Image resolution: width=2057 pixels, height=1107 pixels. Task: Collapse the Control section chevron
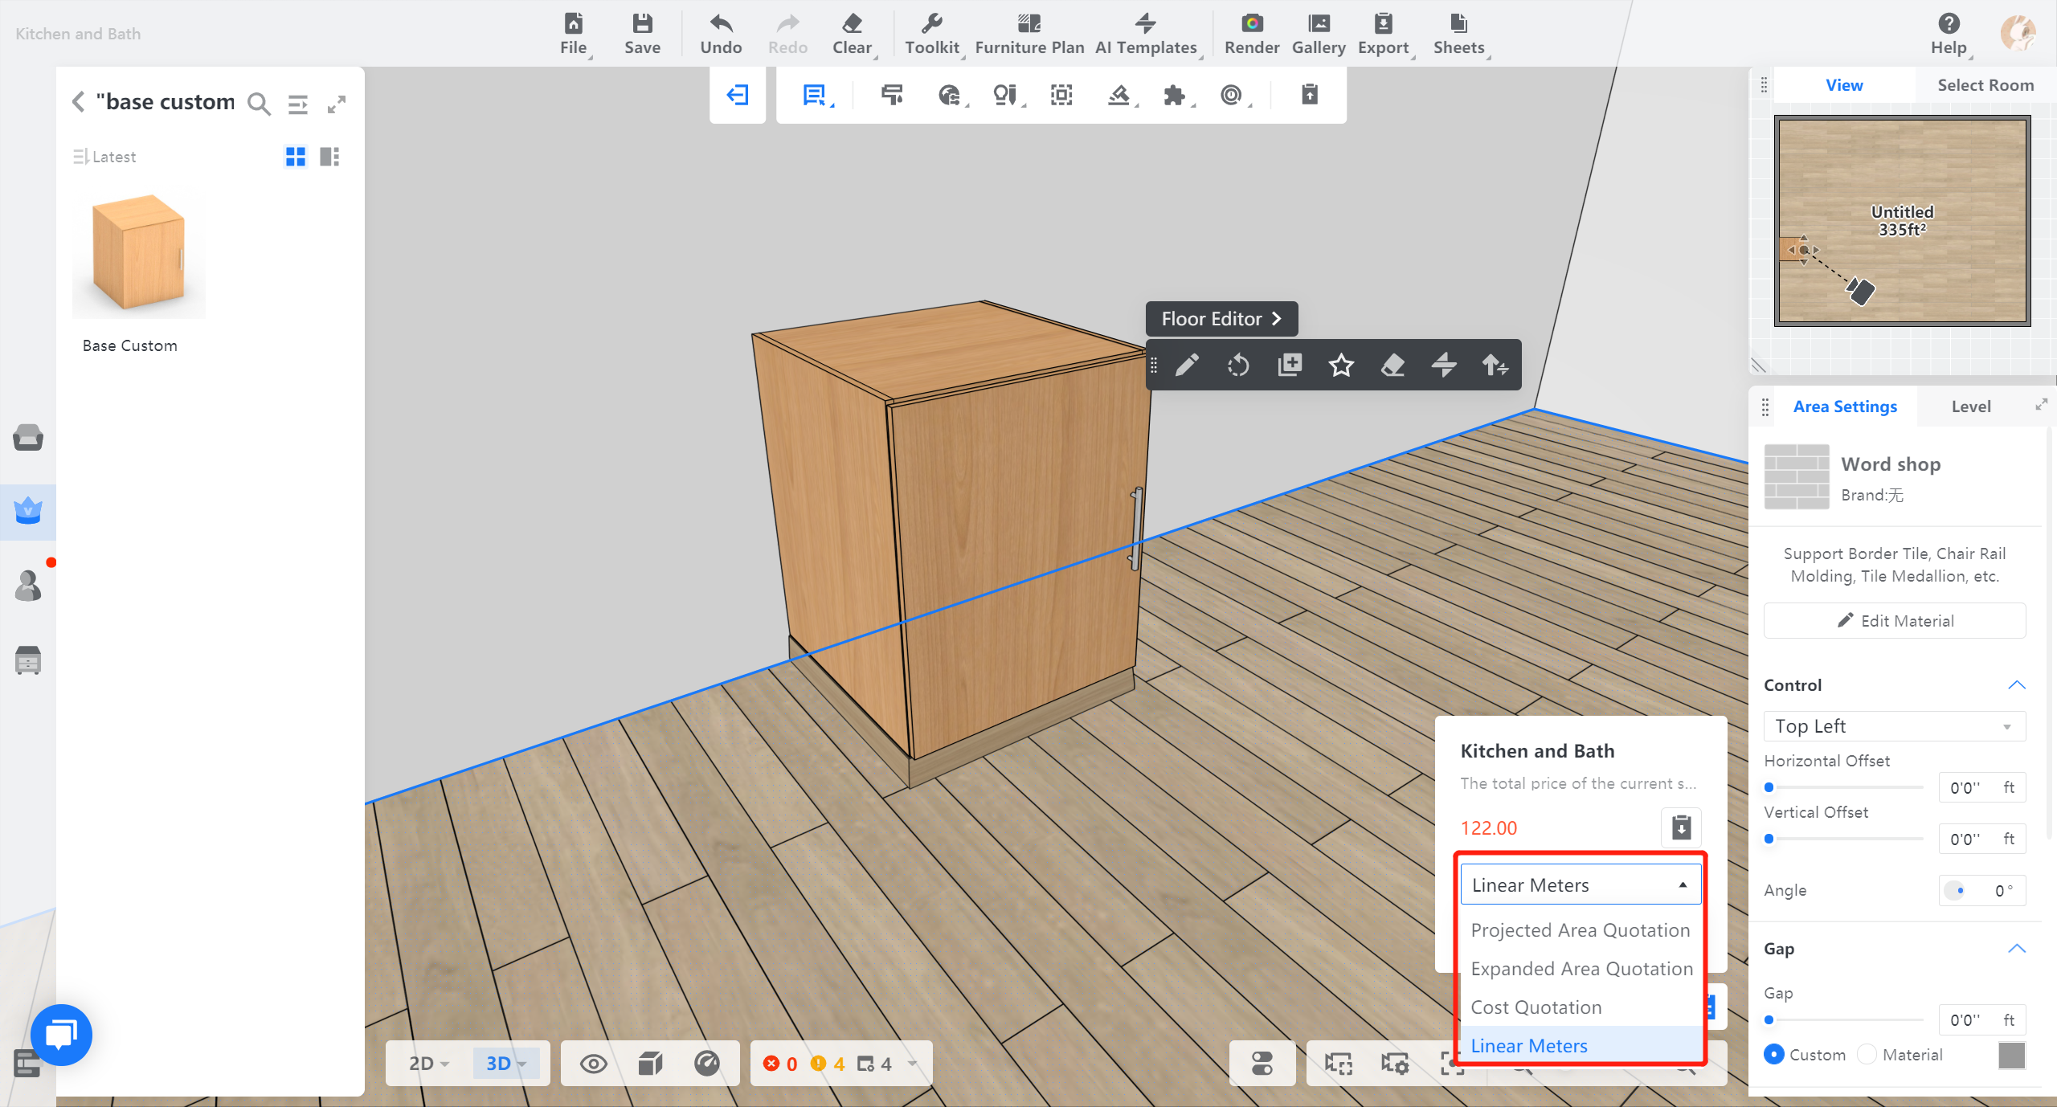[2016, 685]
